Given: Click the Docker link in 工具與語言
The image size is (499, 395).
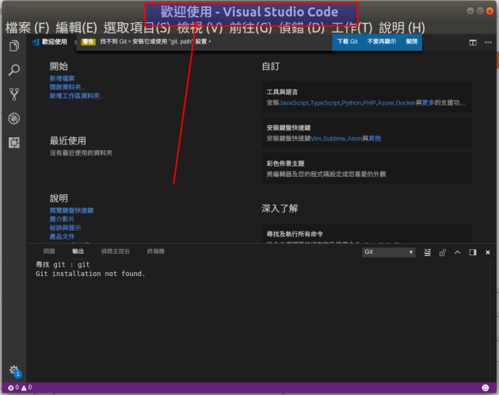Looking at the screenshot, I should (x=406, y=103).
